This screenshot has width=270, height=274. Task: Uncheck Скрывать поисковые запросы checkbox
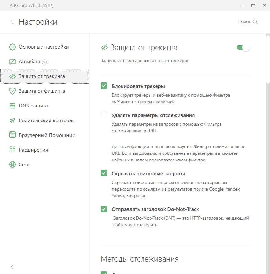[104, 173]
